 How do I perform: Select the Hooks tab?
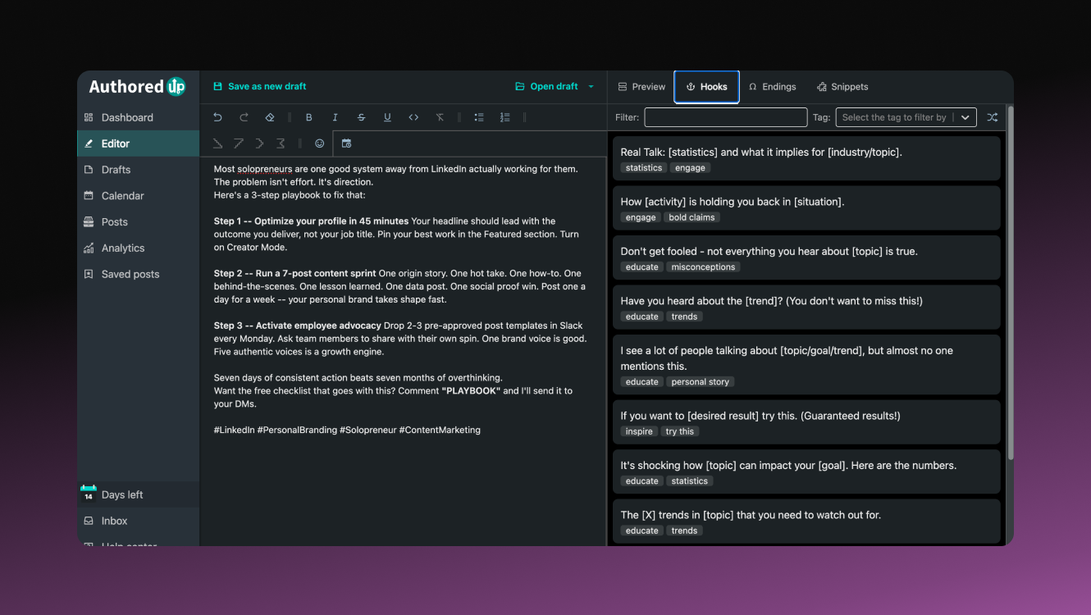coord(706,87)
